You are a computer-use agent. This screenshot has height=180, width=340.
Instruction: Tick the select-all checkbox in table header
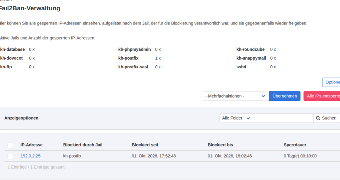(x=10, y=145)
